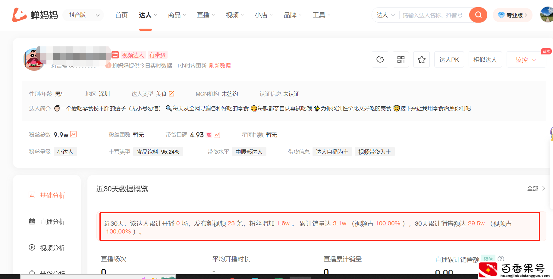This screenshot has height=279, width=553.
Task: Click the 深圳 region value
Action: point(104,94)
